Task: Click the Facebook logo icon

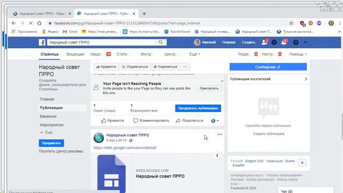Action: tap(42, 42)
